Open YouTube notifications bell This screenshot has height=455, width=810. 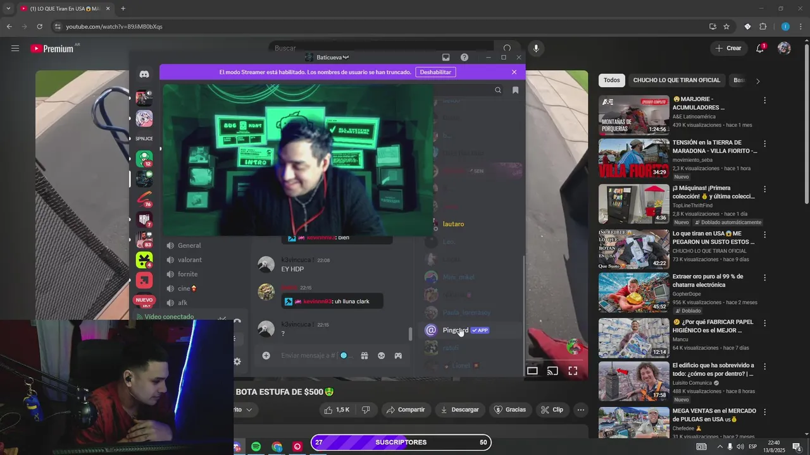pos(760,48)
